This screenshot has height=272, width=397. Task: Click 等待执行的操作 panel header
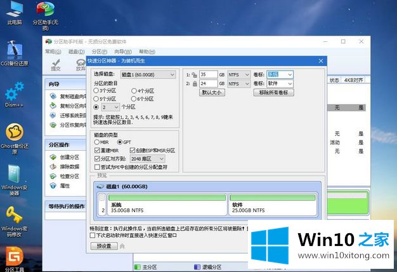[67, 207]
